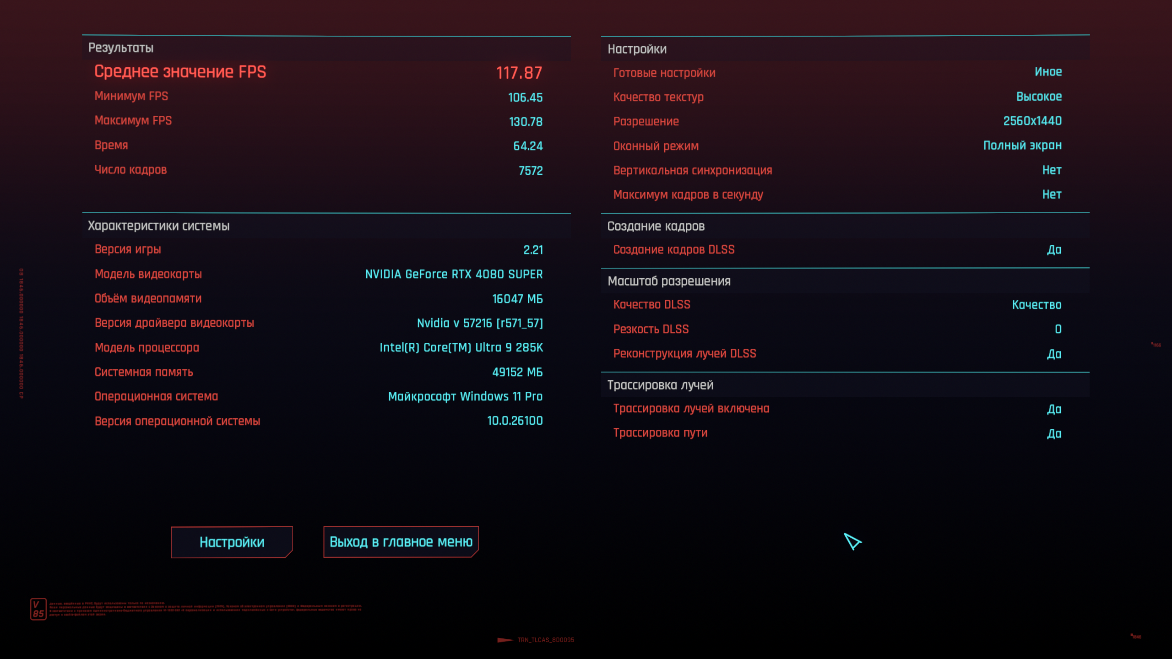
Task: Click the Максимум FPS value 130.78
Action: point(526,122)
